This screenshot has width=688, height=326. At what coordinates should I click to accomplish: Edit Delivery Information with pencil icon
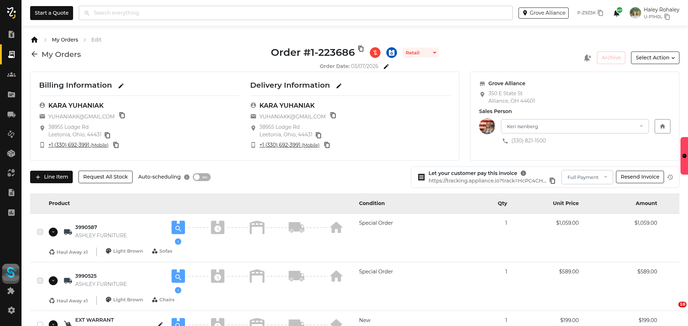coord(339,86)
